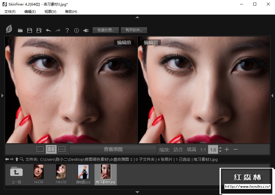Set zoom to 1:1

pos(203,150)
